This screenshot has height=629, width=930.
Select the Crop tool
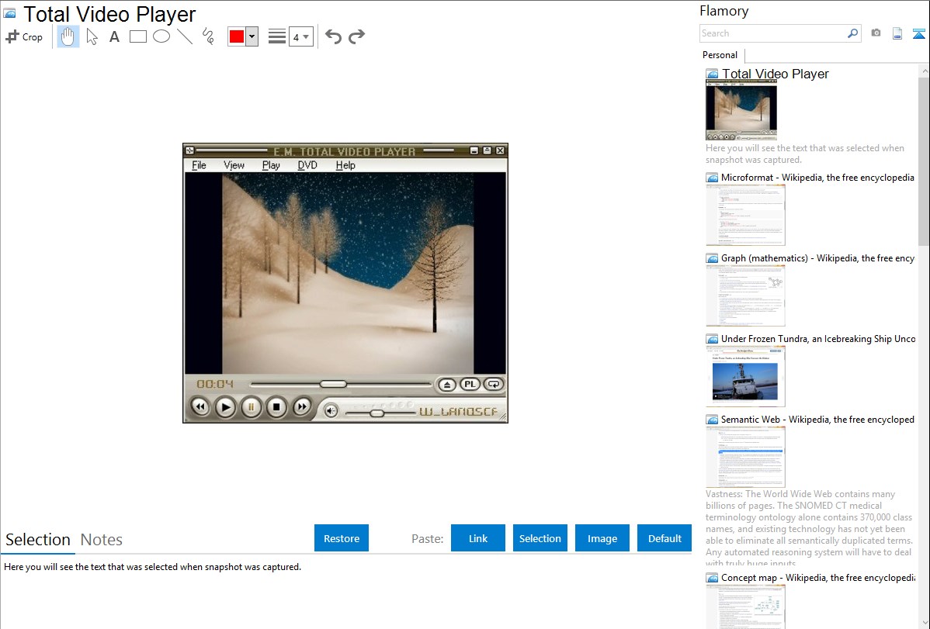24,36
